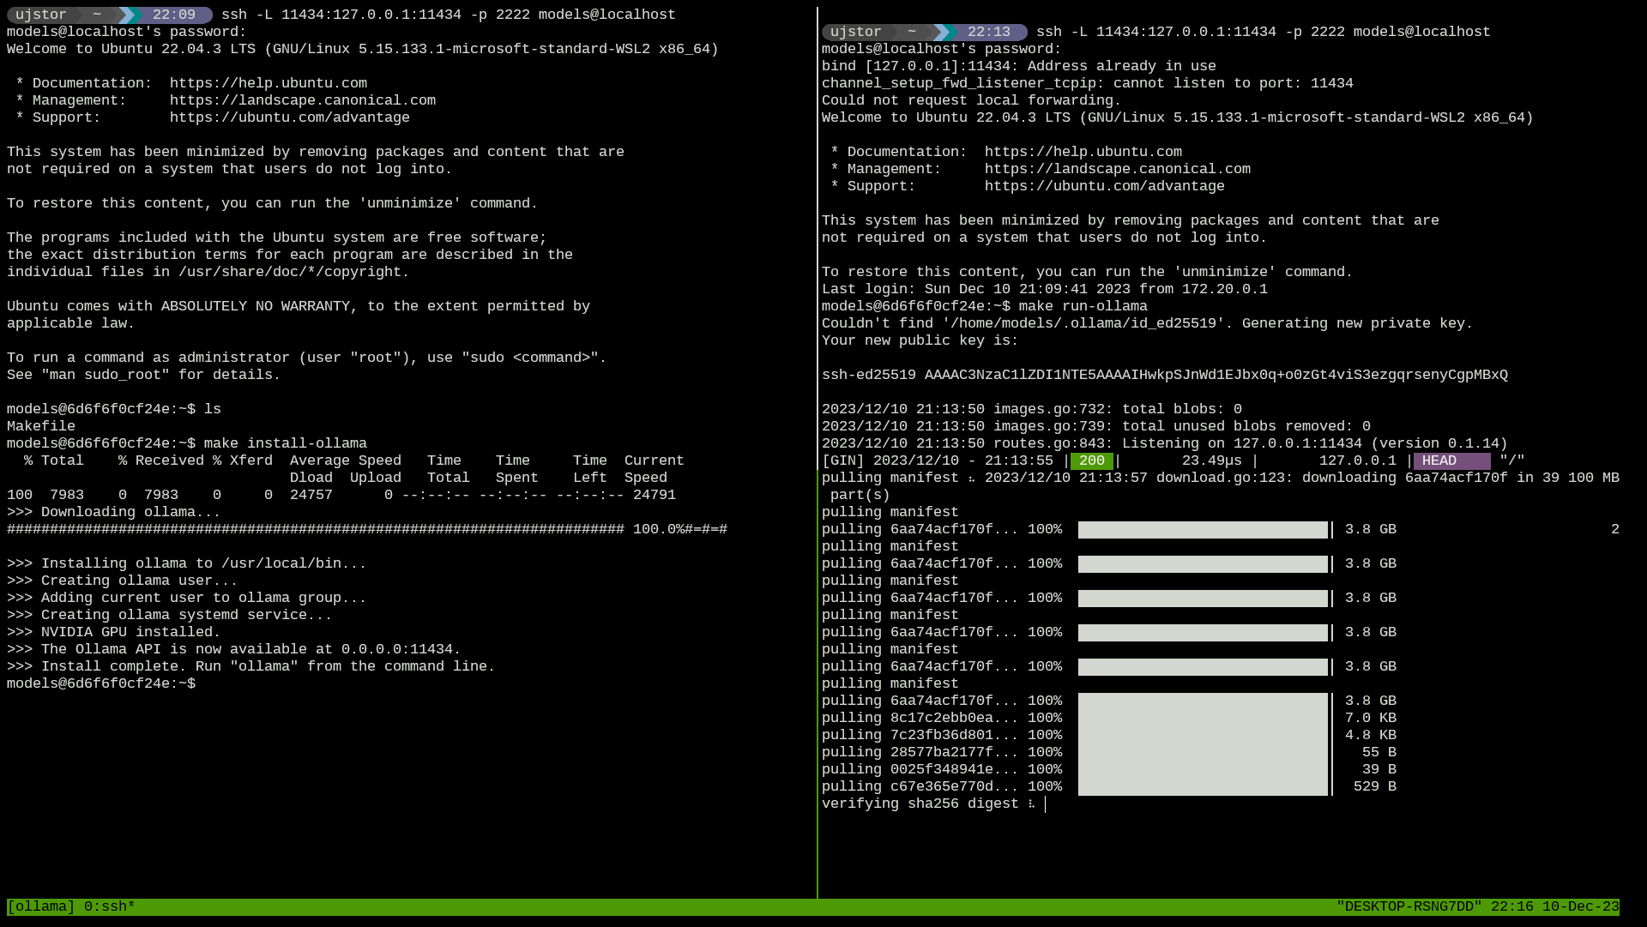The height and width of the screenshot is (927, 1647).
Task: Click the make install-ollama command line
Action: click(285, 443)
